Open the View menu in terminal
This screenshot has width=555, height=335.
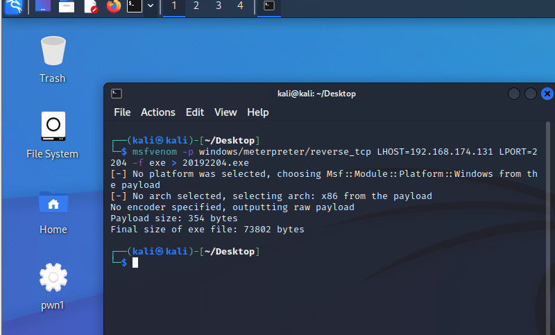pyautogui.click(x=225, y=112)
